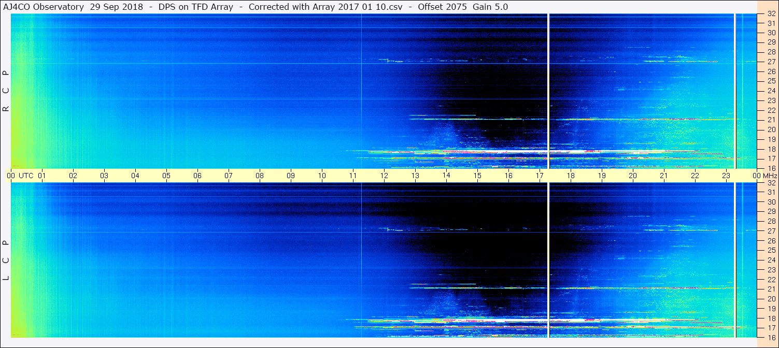This screenshot has width=779, height=348.
Task: Click the 08 hour mark on time axis
Action: pyautogui.click(x=260, y=176)
